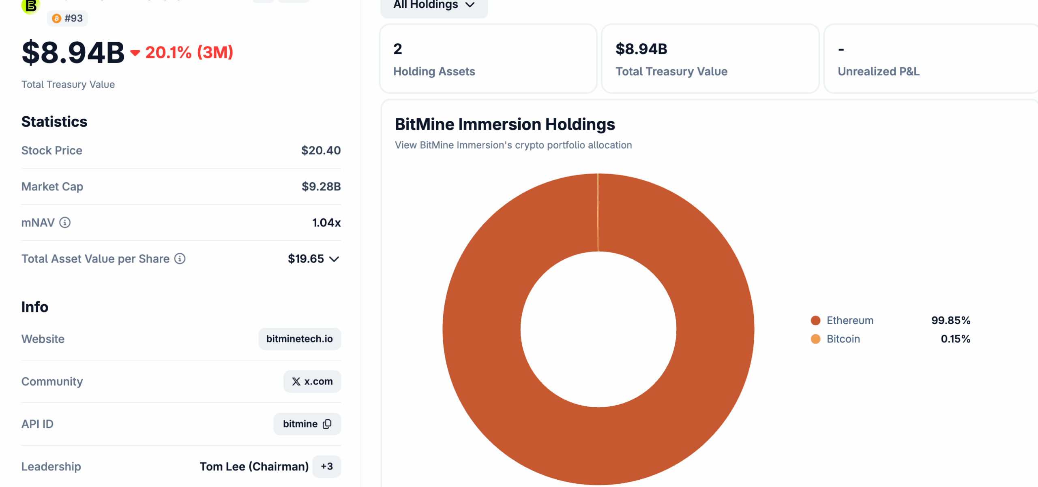The height and width of the screenshot is (487, 1038).
Task: Click the crypto portfolio allocation subtitle
Action: coord(513,145)
